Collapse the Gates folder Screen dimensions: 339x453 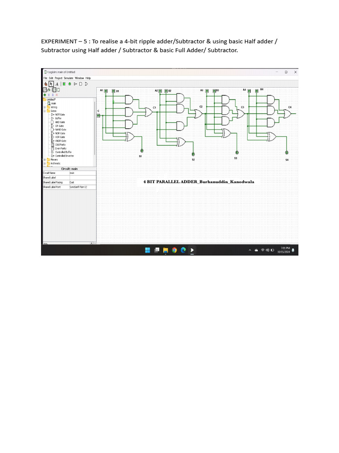pyautogui.click(x=45, y=111)
